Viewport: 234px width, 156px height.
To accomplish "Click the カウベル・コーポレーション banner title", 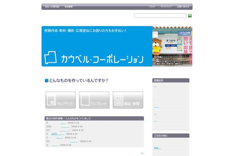I will pos(102,59).
